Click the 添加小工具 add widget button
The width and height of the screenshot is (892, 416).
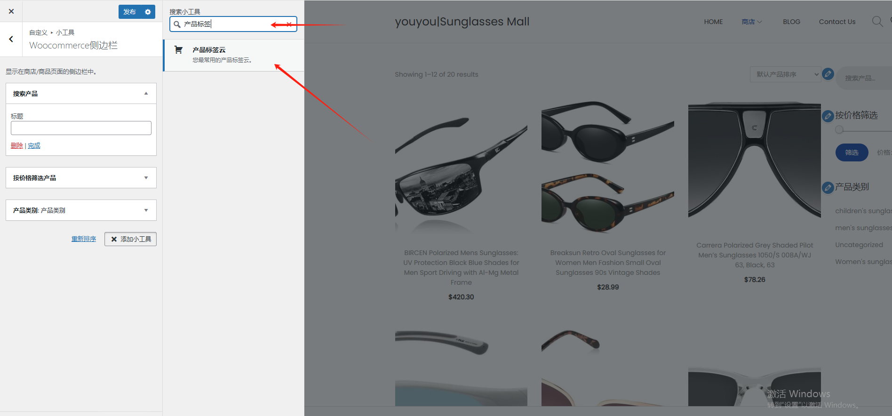pos(130,239)
